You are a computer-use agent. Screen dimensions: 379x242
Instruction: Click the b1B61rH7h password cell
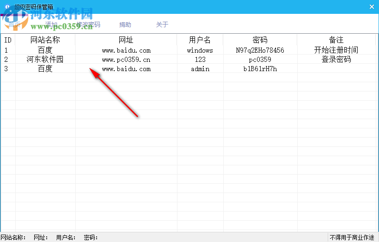(260, 69)
